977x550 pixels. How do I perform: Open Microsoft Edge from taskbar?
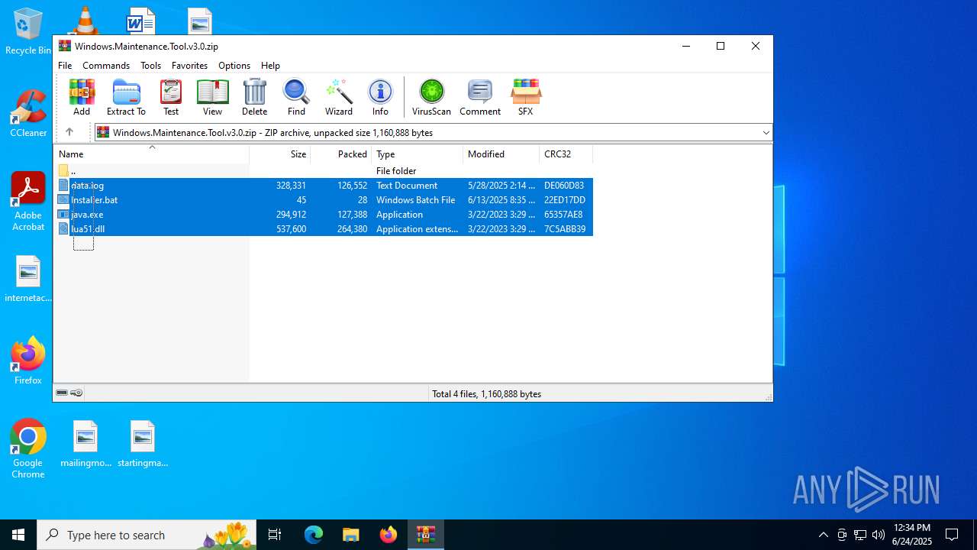coord(313,535)
